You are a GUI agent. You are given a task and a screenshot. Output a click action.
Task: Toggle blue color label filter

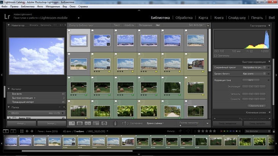[230, 131]
